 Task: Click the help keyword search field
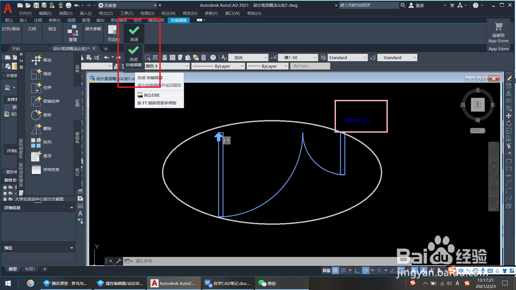click(369, 5)
